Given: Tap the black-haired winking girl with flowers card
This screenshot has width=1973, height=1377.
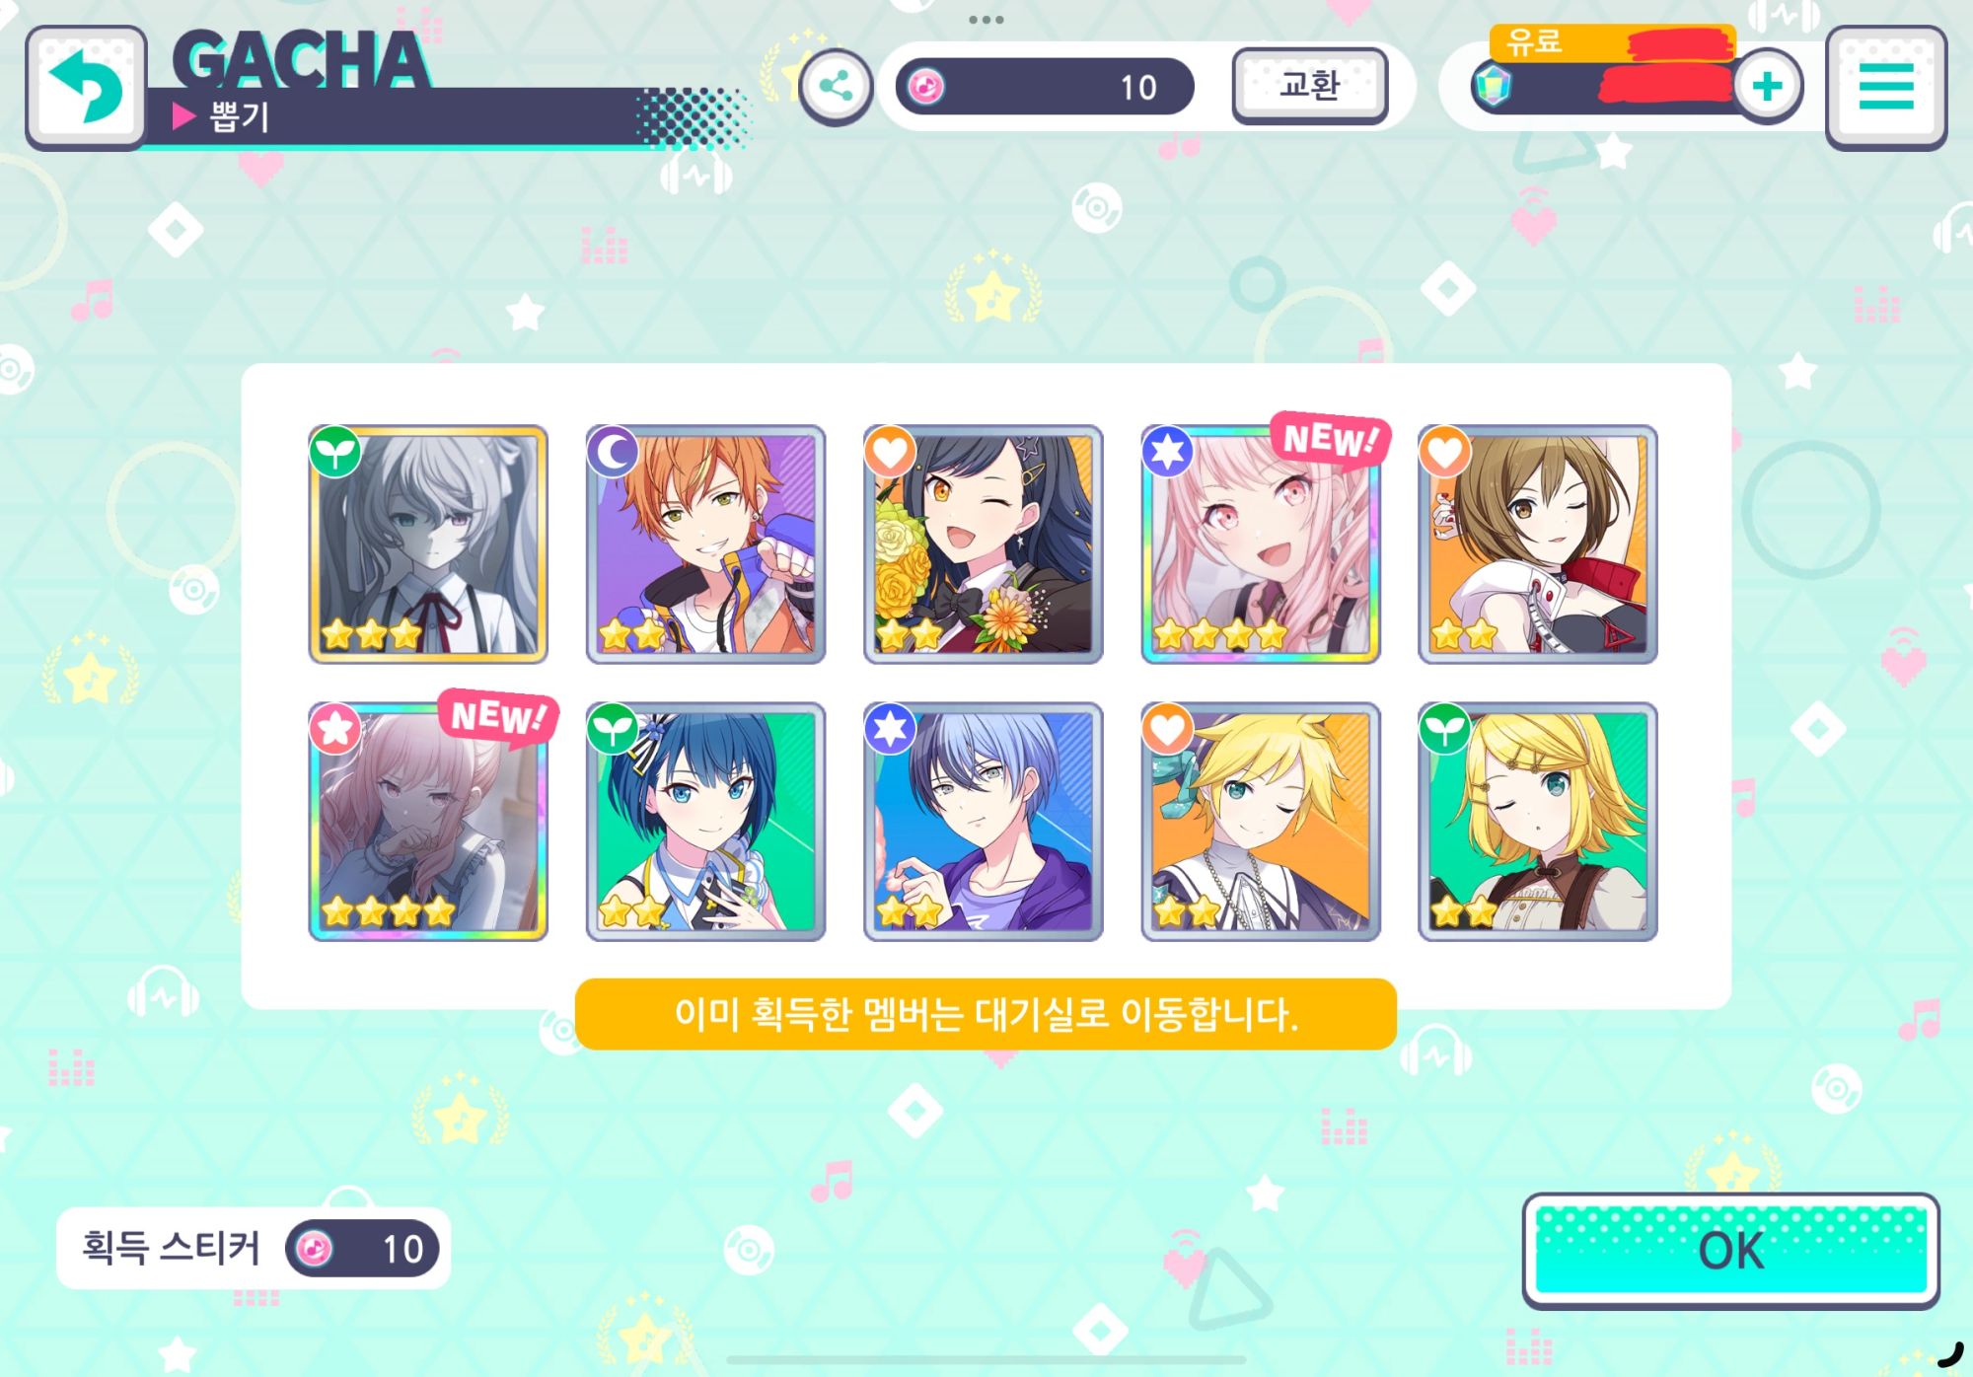Looking at the screenshot, I should coord(983,544).
